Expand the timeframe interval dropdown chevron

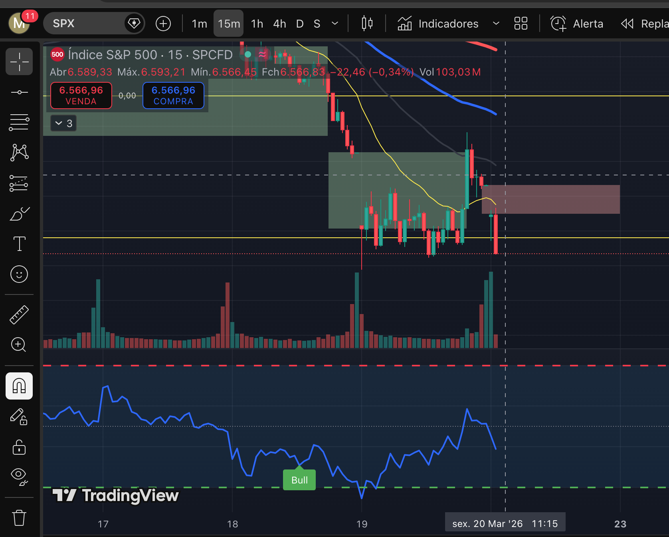(x=335, y=24)
